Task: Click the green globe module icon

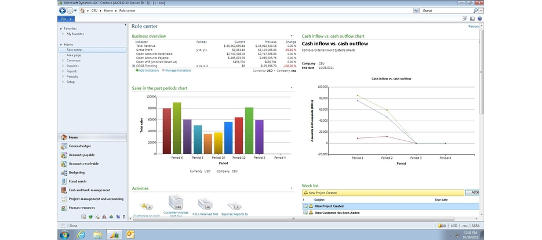Action: tap(90, 217)
